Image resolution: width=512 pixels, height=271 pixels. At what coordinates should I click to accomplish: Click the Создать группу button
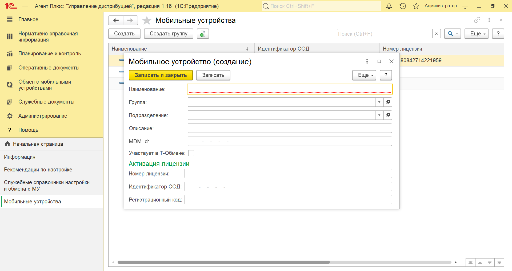coord(169,34)
